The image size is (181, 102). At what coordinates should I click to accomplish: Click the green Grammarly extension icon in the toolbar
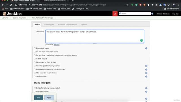click(x=136, y=5)
